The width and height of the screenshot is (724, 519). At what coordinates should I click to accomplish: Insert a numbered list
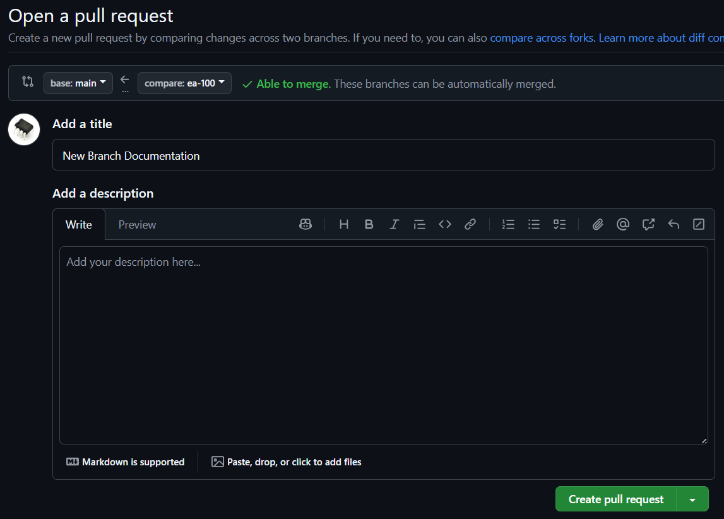(508, 224)
